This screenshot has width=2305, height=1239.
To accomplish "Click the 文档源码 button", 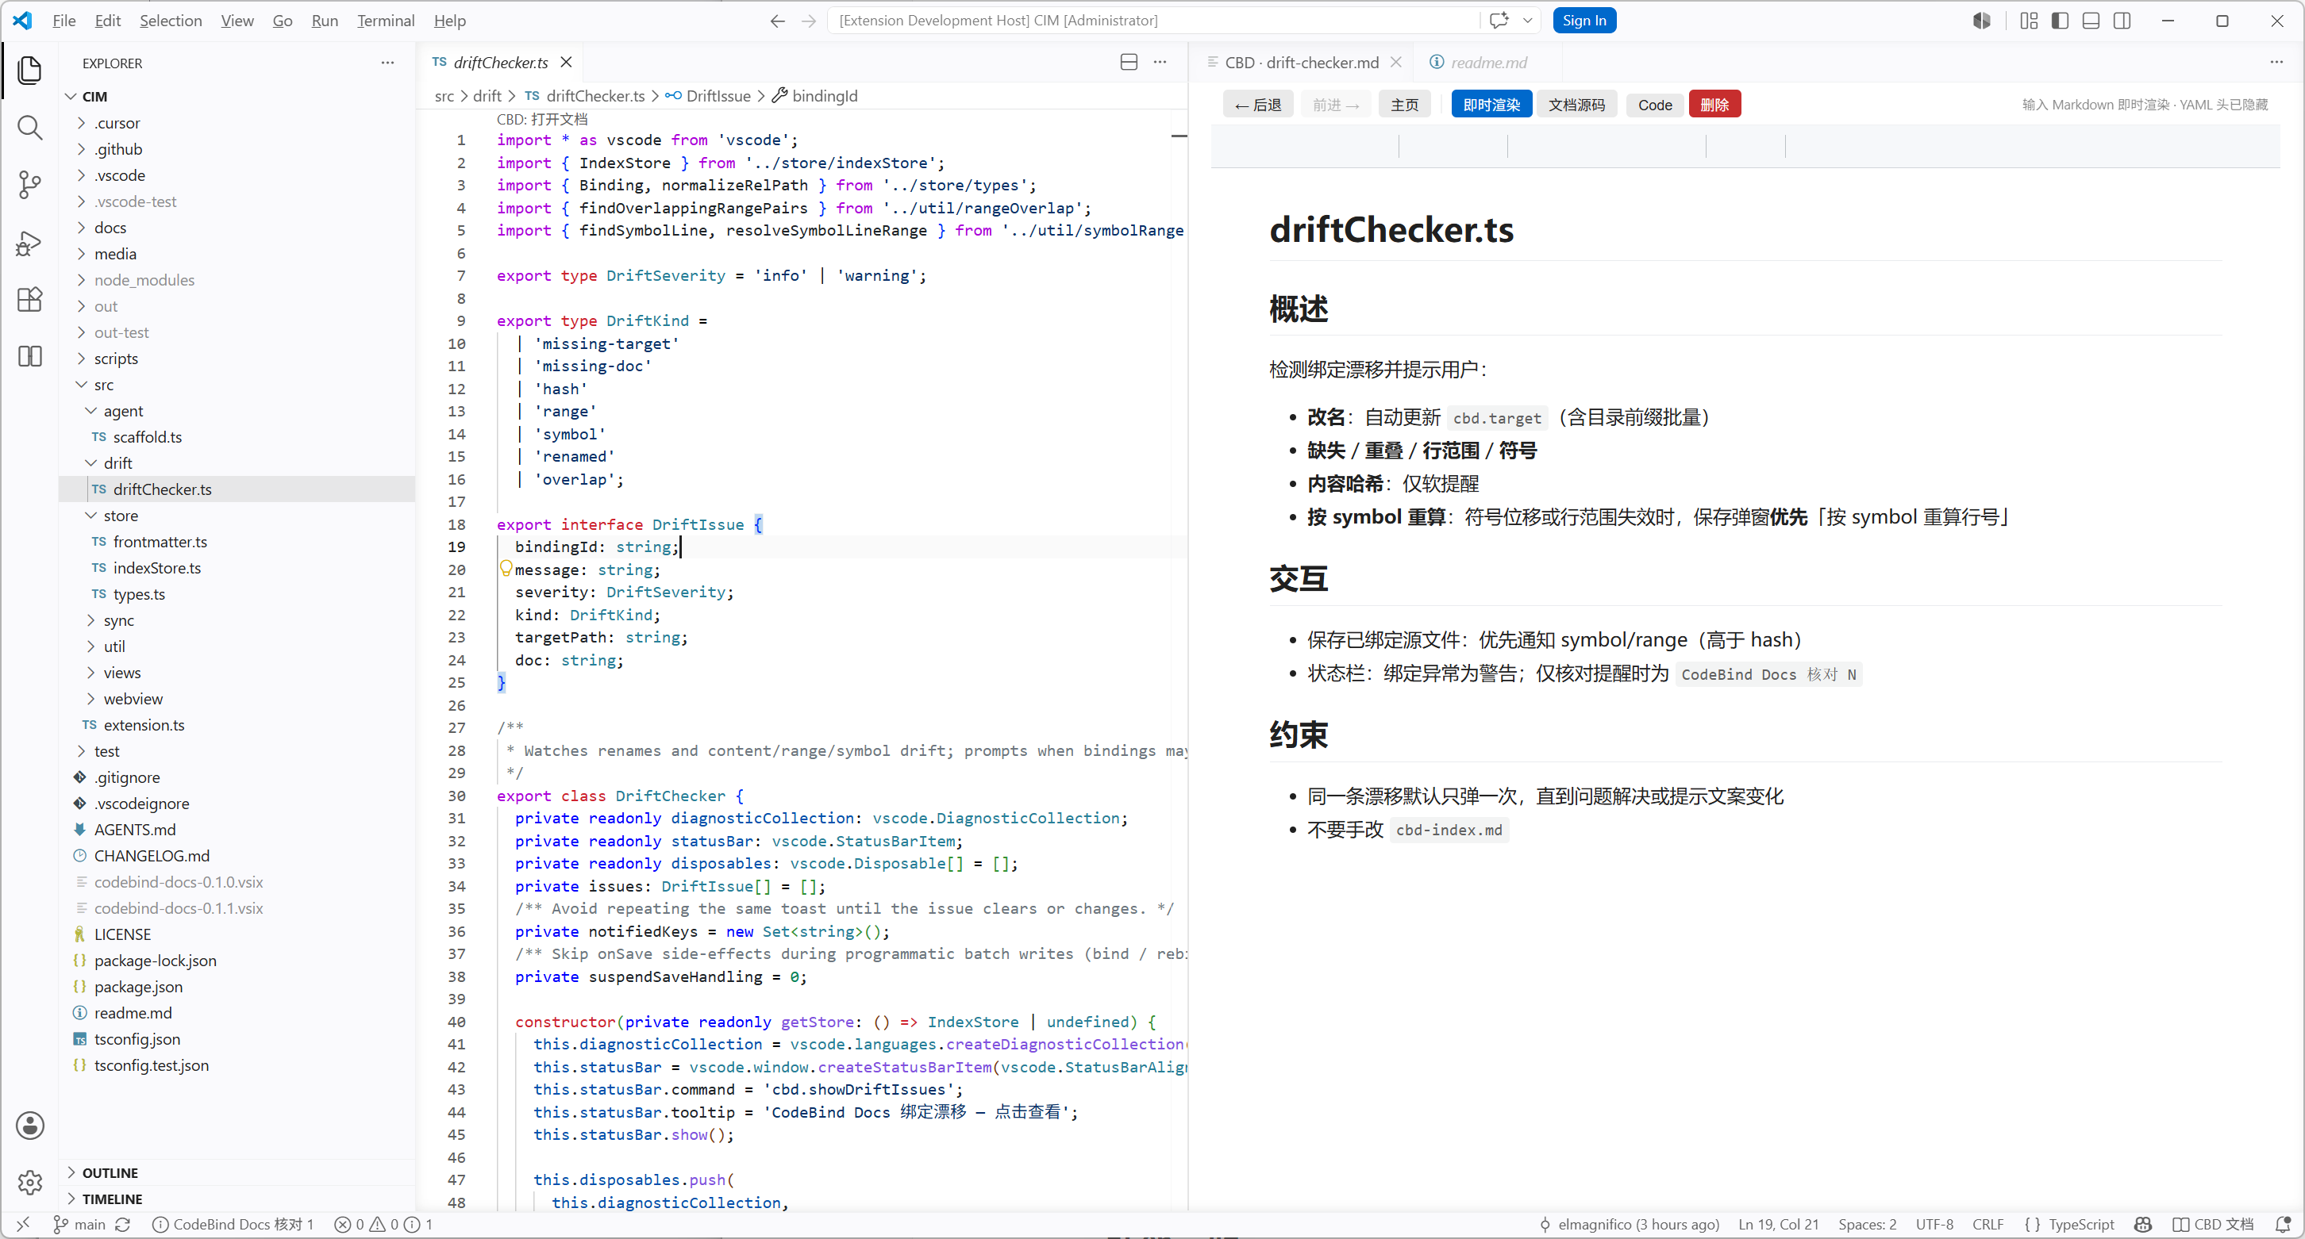I will click(1576, 105).
